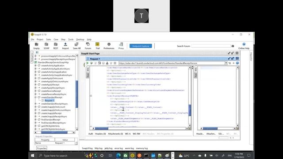Click search icon next to Search Forum

[233, 46]
